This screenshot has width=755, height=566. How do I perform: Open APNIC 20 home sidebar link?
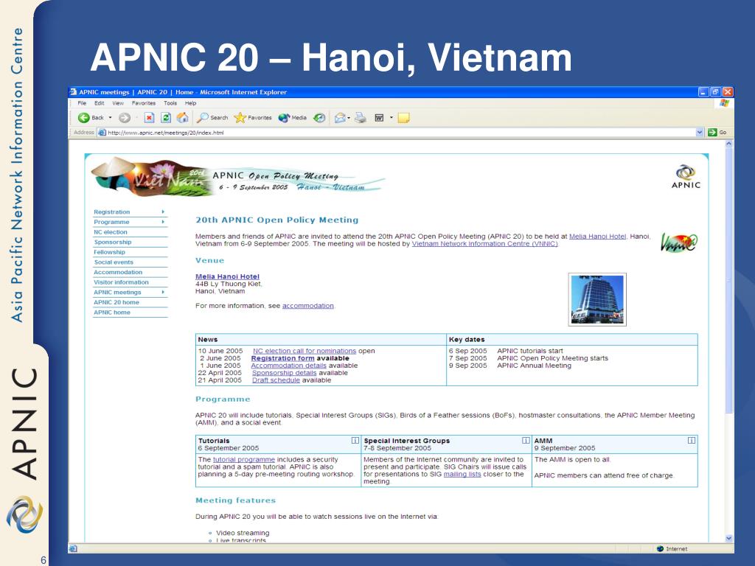(116, 302)
